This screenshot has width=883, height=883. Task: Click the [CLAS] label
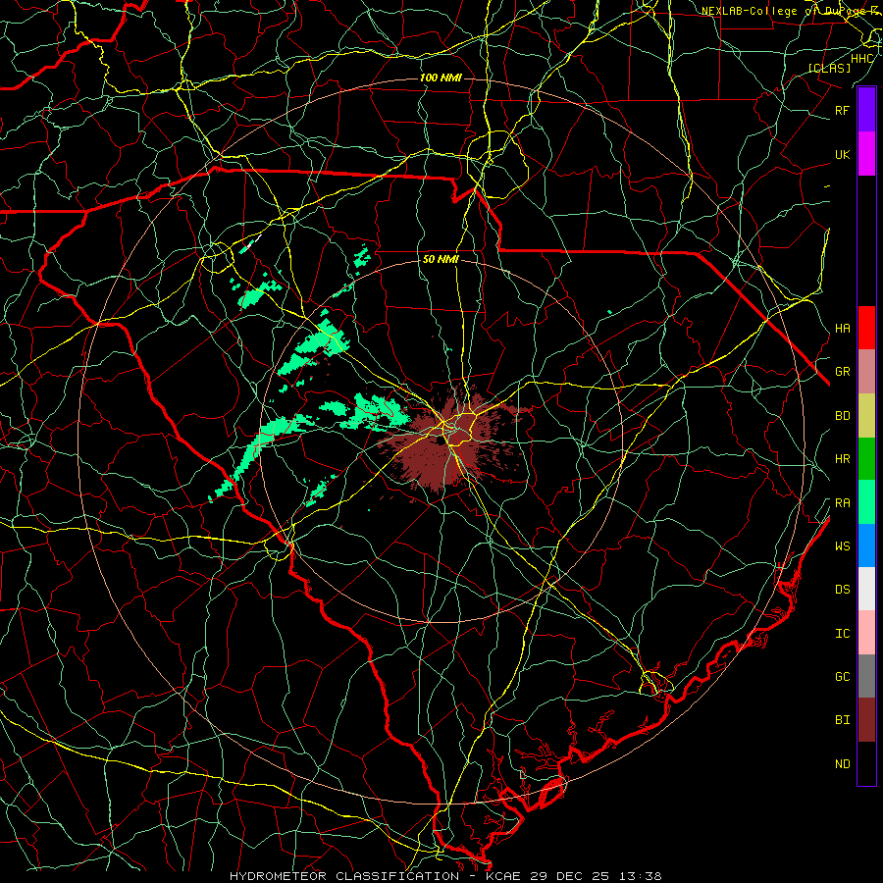829,68
